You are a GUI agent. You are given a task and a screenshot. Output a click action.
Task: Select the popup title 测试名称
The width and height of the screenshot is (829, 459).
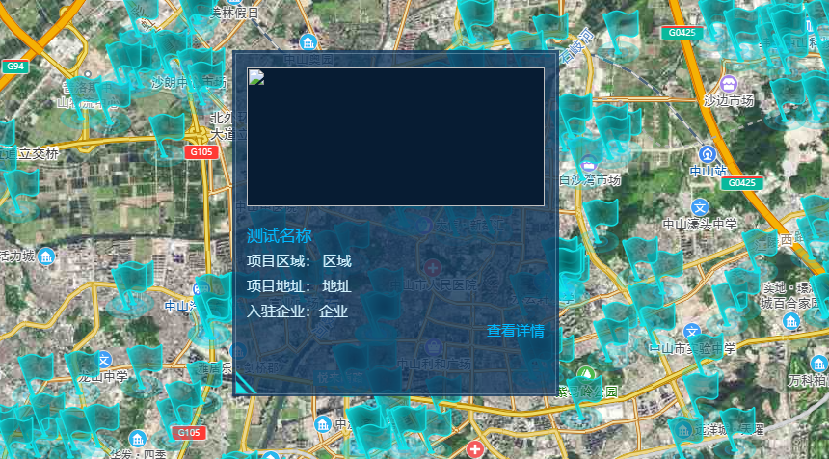[280, 236]
